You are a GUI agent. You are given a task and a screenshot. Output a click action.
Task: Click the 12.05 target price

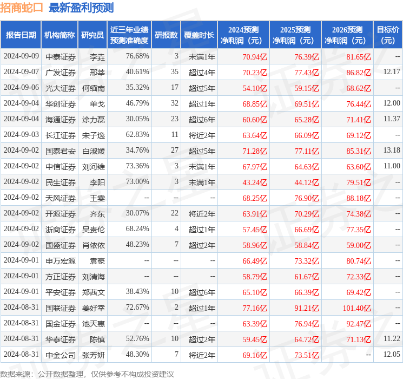click(392, 354)
